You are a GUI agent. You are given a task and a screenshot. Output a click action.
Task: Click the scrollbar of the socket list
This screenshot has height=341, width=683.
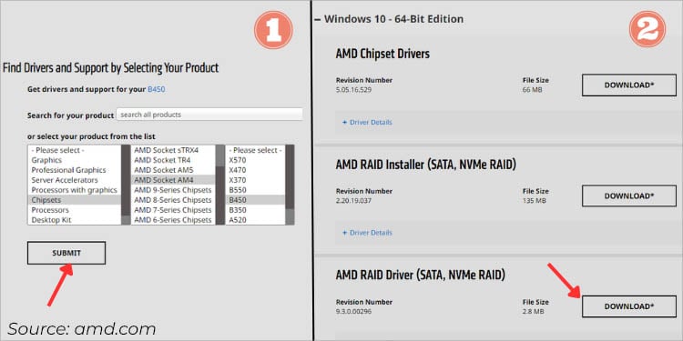click(x=220, y=185)
